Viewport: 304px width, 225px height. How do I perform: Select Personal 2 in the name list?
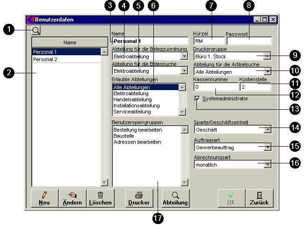click(45, 60)
